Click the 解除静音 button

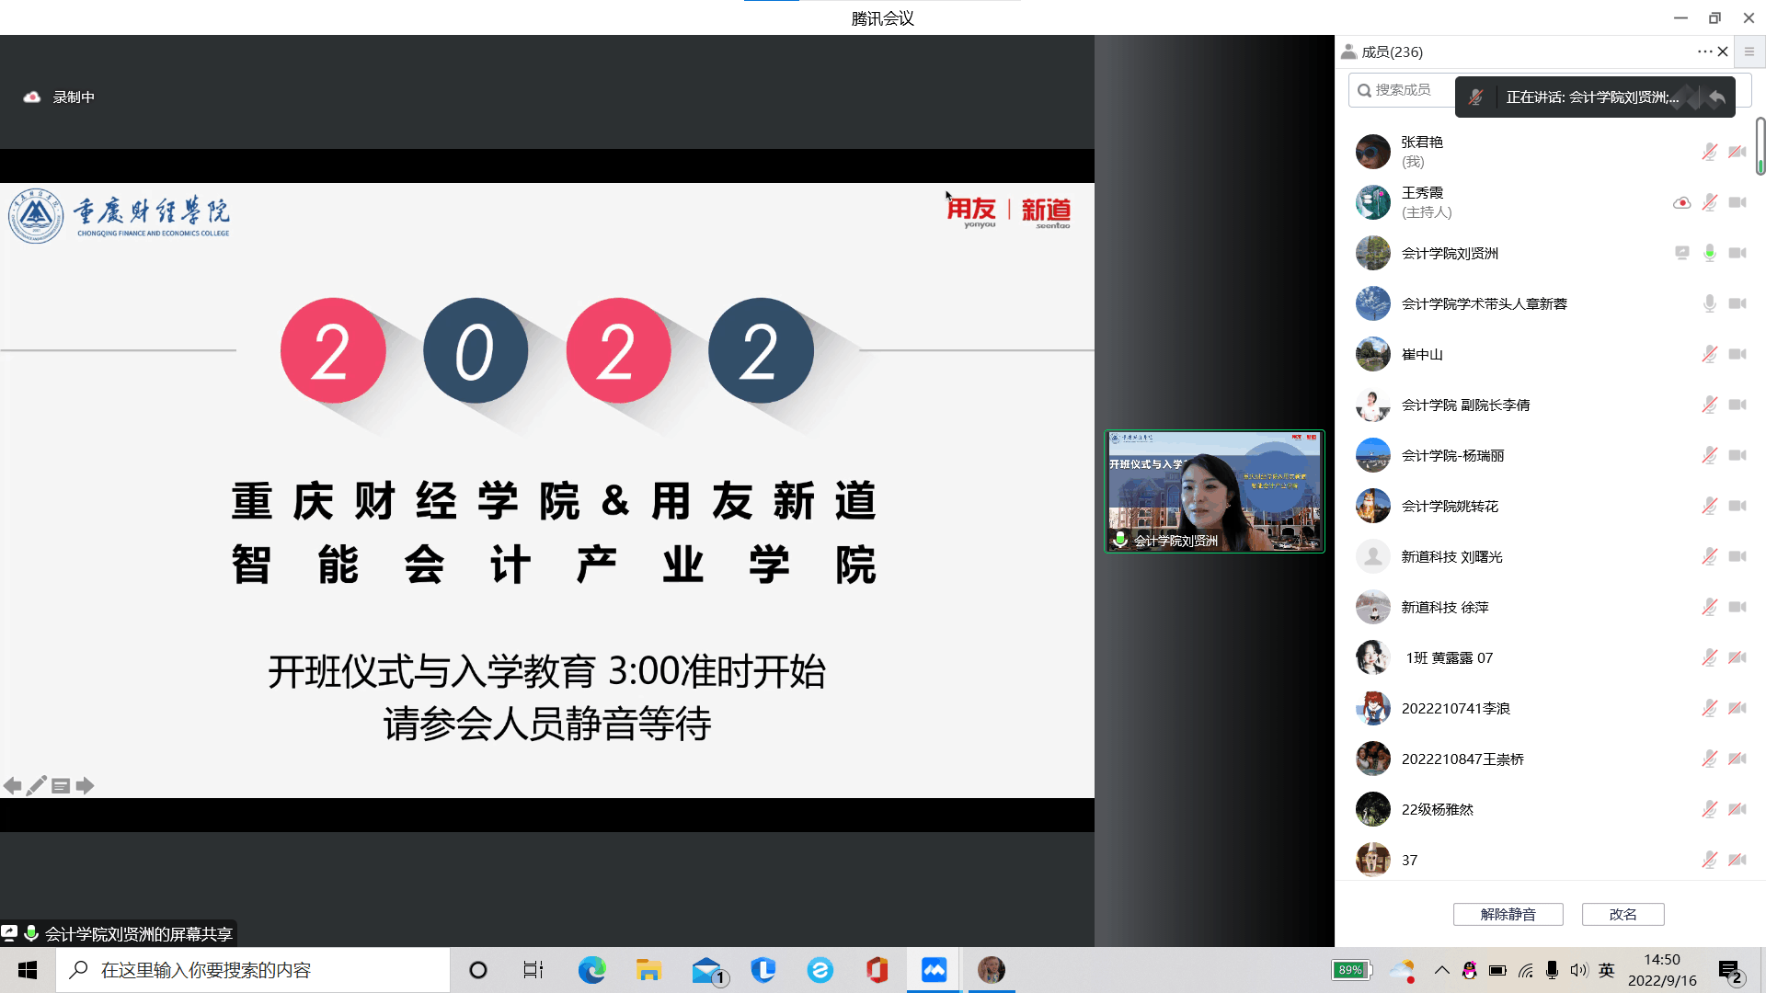1508,914
